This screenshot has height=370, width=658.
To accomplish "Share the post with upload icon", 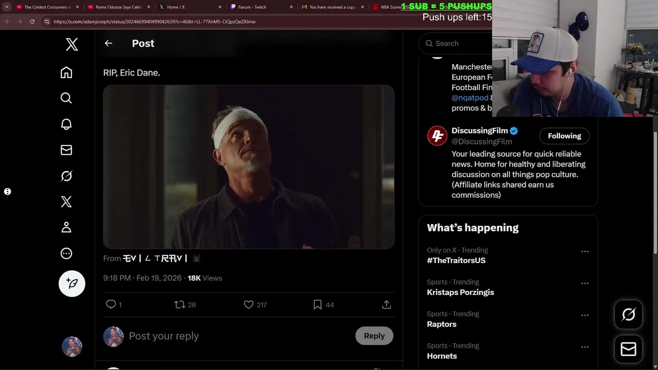I will click(387, 305).
